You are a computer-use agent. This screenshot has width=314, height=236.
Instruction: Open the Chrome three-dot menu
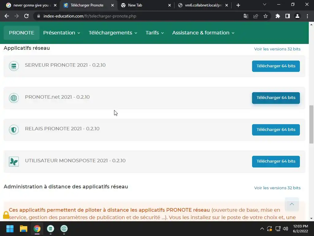[307, 16]
